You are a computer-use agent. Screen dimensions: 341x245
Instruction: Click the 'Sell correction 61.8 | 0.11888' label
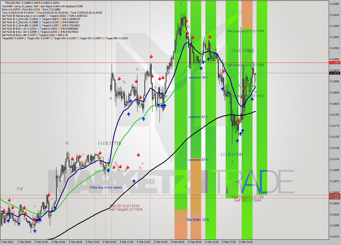coord(245,65)
